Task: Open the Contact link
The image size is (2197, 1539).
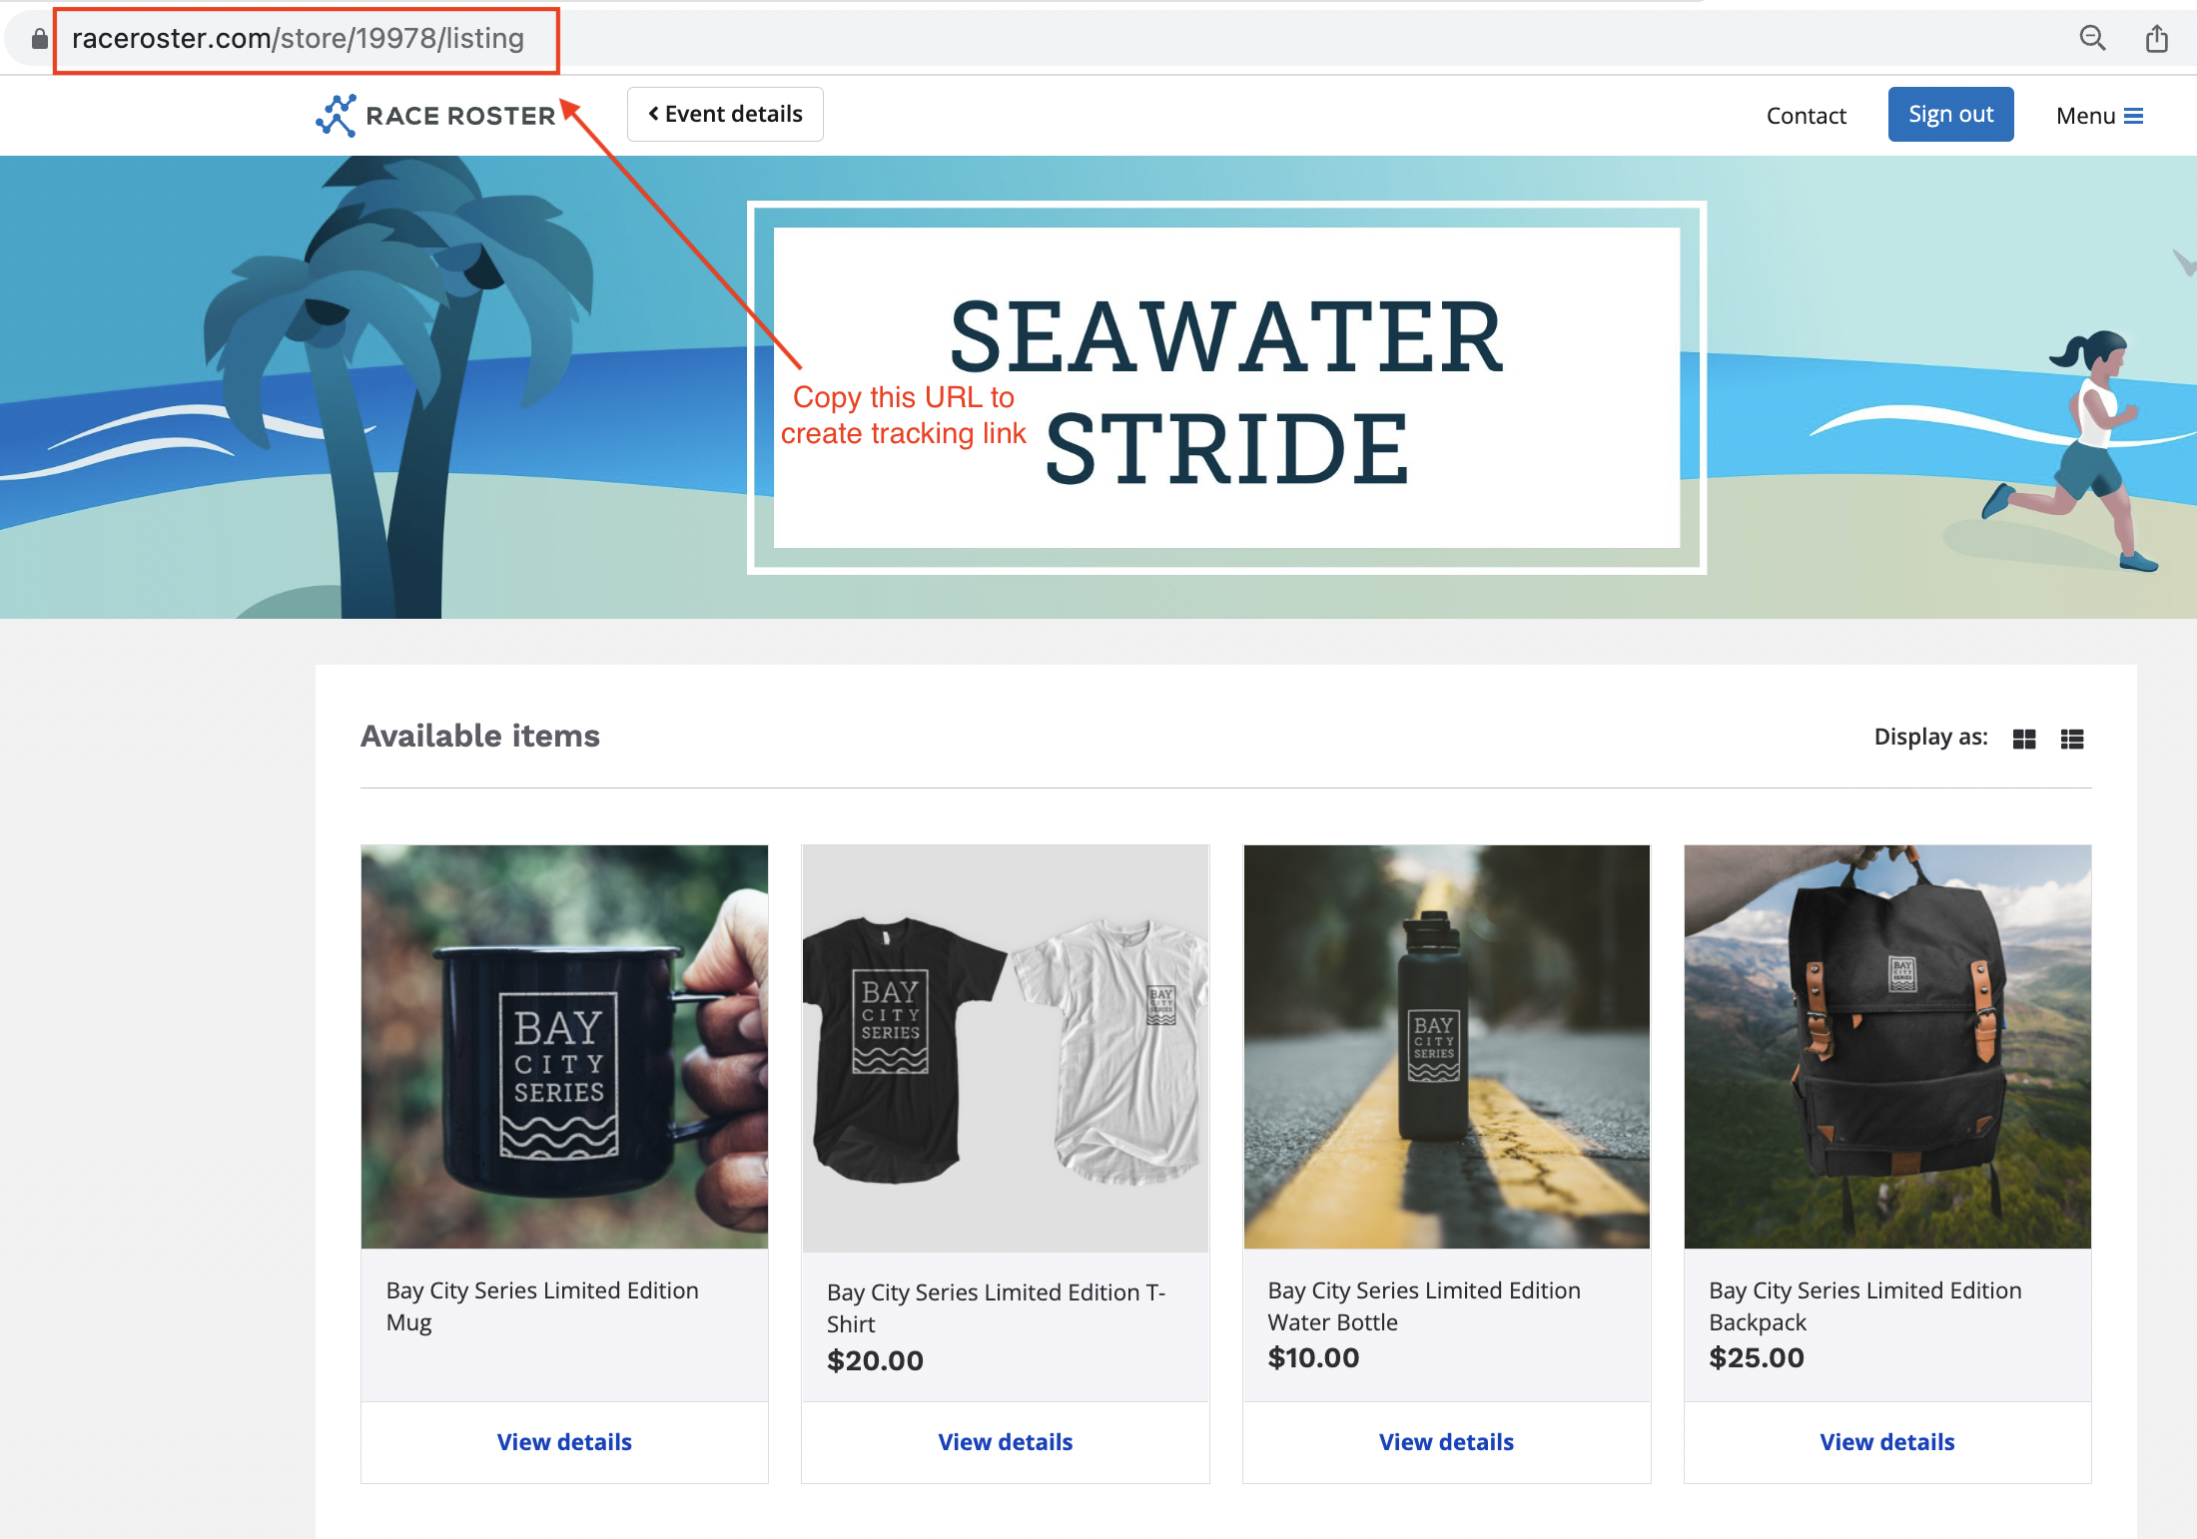Action: (x=1806, y=116)
